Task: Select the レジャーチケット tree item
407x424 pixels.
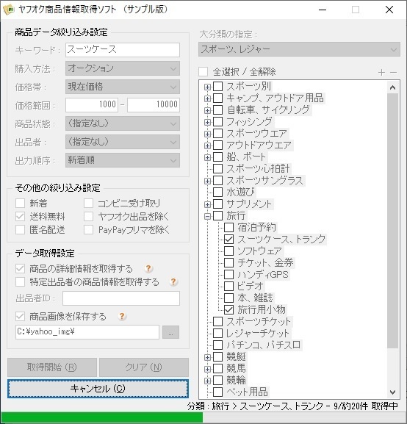Action: [x=258, y=333]
